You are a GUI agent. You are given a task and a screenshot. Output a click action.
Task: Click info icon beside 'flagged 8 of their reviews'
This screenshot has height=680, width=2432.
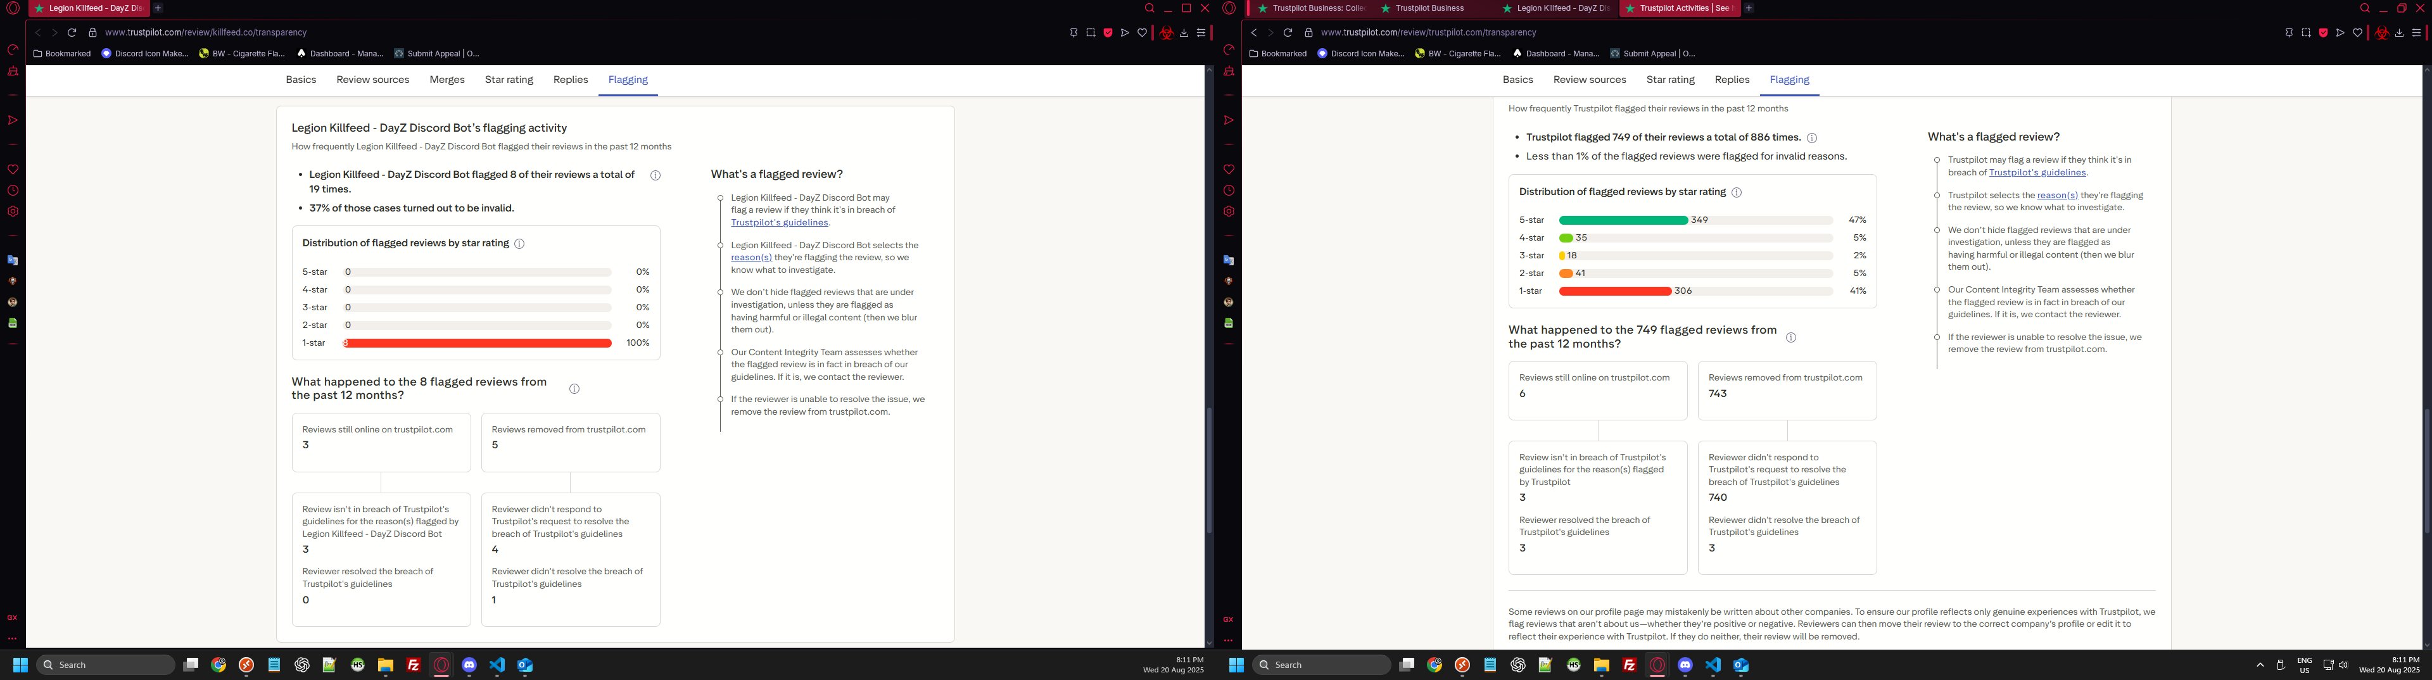(x=655, y=175)
